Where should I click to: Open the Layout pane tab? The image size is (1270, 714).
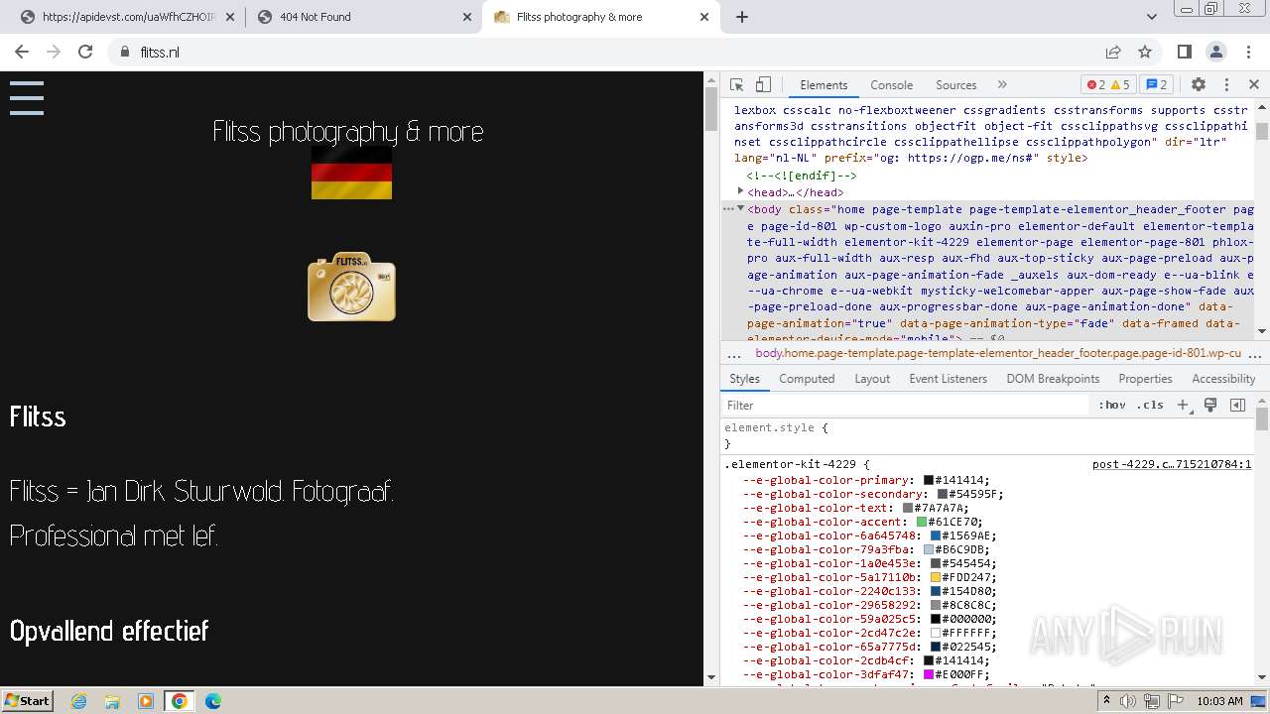[x=872, y=379]
